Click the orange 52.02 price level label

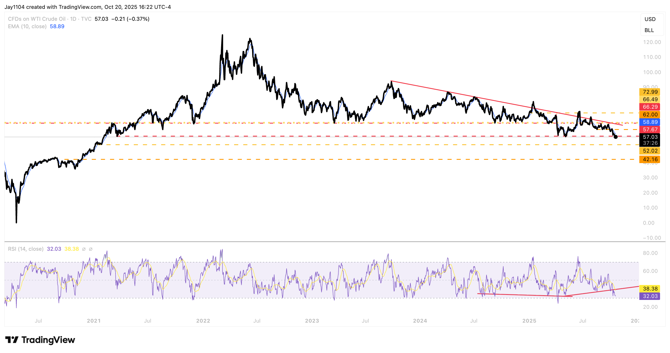point(650,151)
